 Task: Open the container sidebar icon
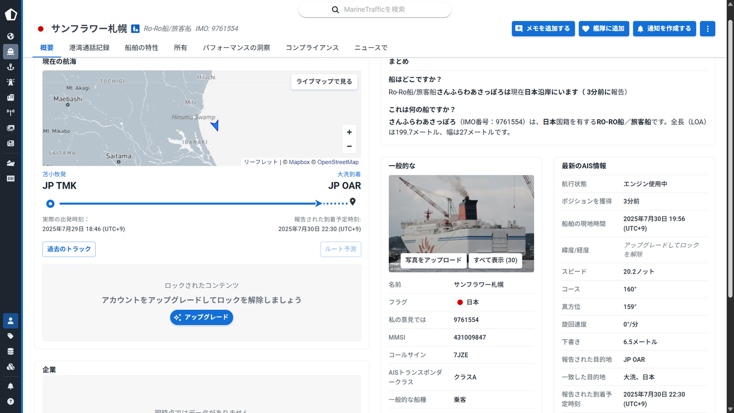(x=10, y=178)
